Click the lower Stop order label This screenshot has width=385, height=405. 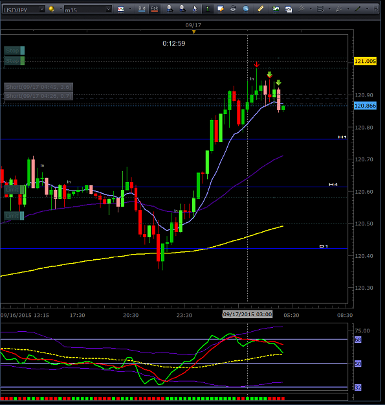[14, 61]
